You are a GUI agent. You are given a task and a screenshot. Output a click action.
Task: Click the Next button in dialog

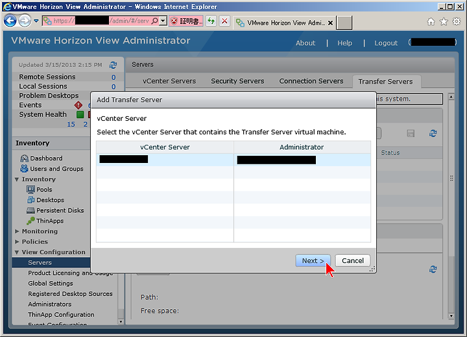pyautogui.click(x=313, y=260)
